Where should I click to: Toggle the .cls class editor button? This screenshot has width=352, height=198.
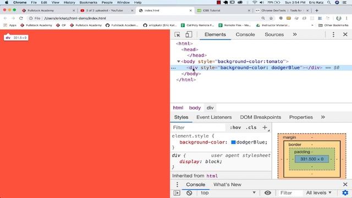(x=251, y=128)
